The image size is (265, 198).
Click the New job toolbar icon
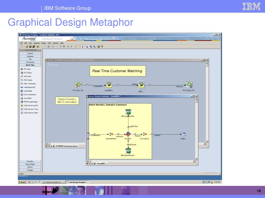click(22, 47)
